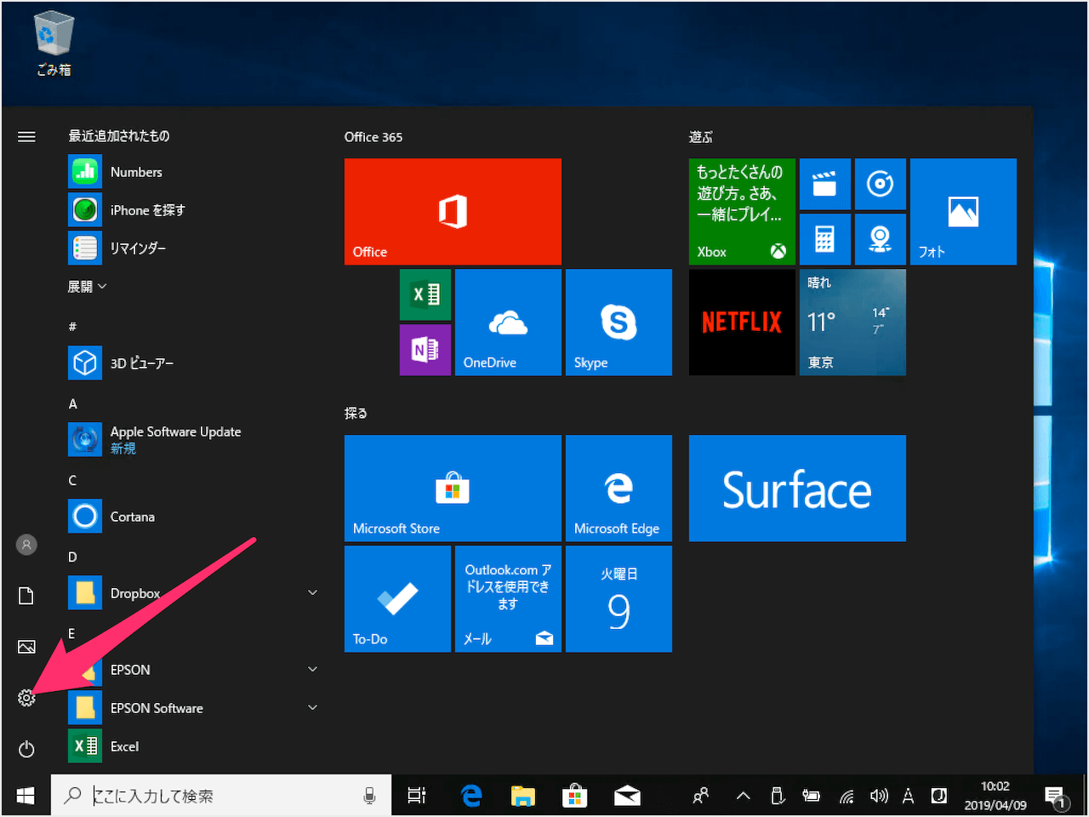Open Excel in the app list
The height and width of the screenshot is (817, 1089).
[x=104, y=746]
